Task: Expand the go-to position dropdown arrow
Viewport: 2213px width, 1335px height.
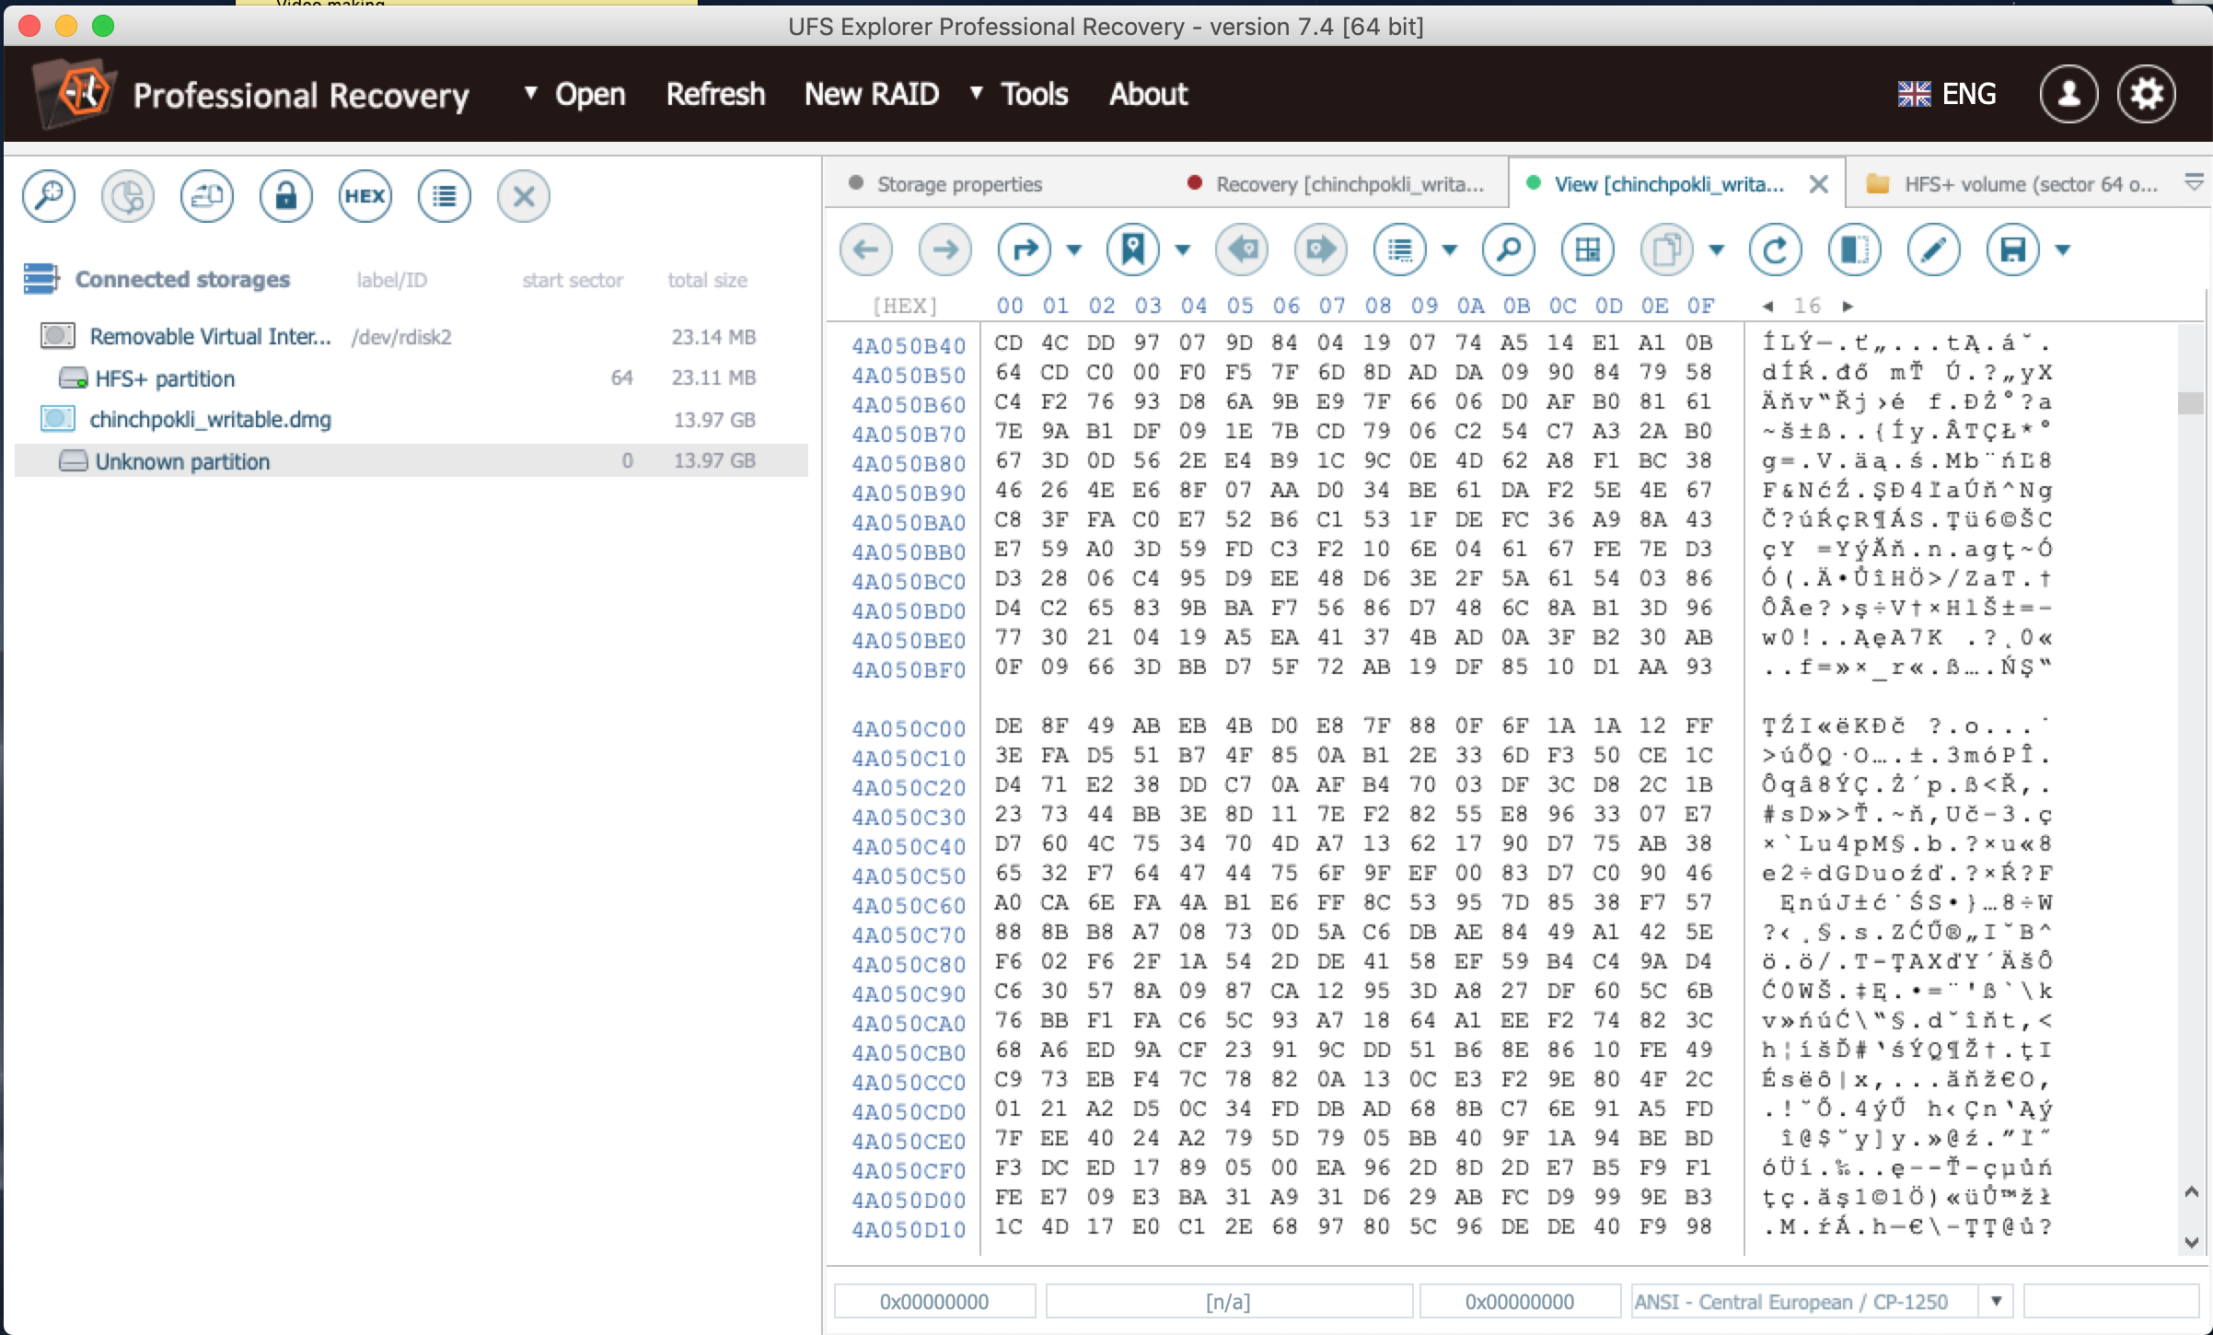Action: pos(1074,250)
